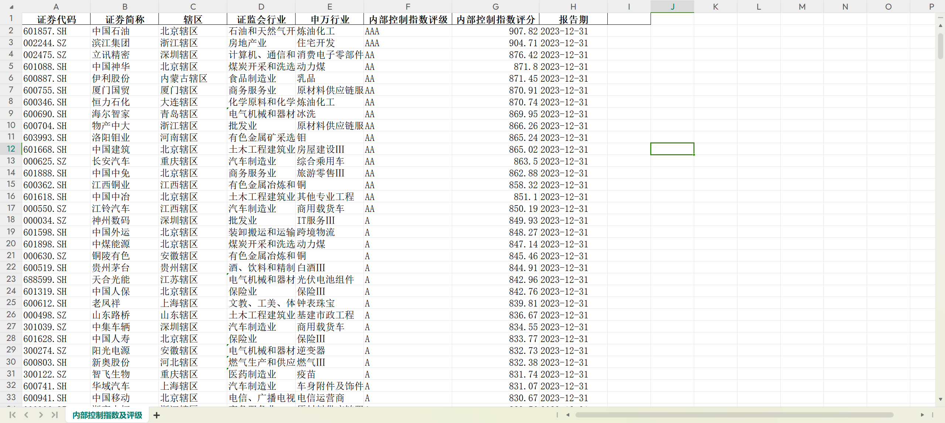Click the 内部控制指数评分 header cell
This screenshot has height=423, width=945.
(495, 19)
